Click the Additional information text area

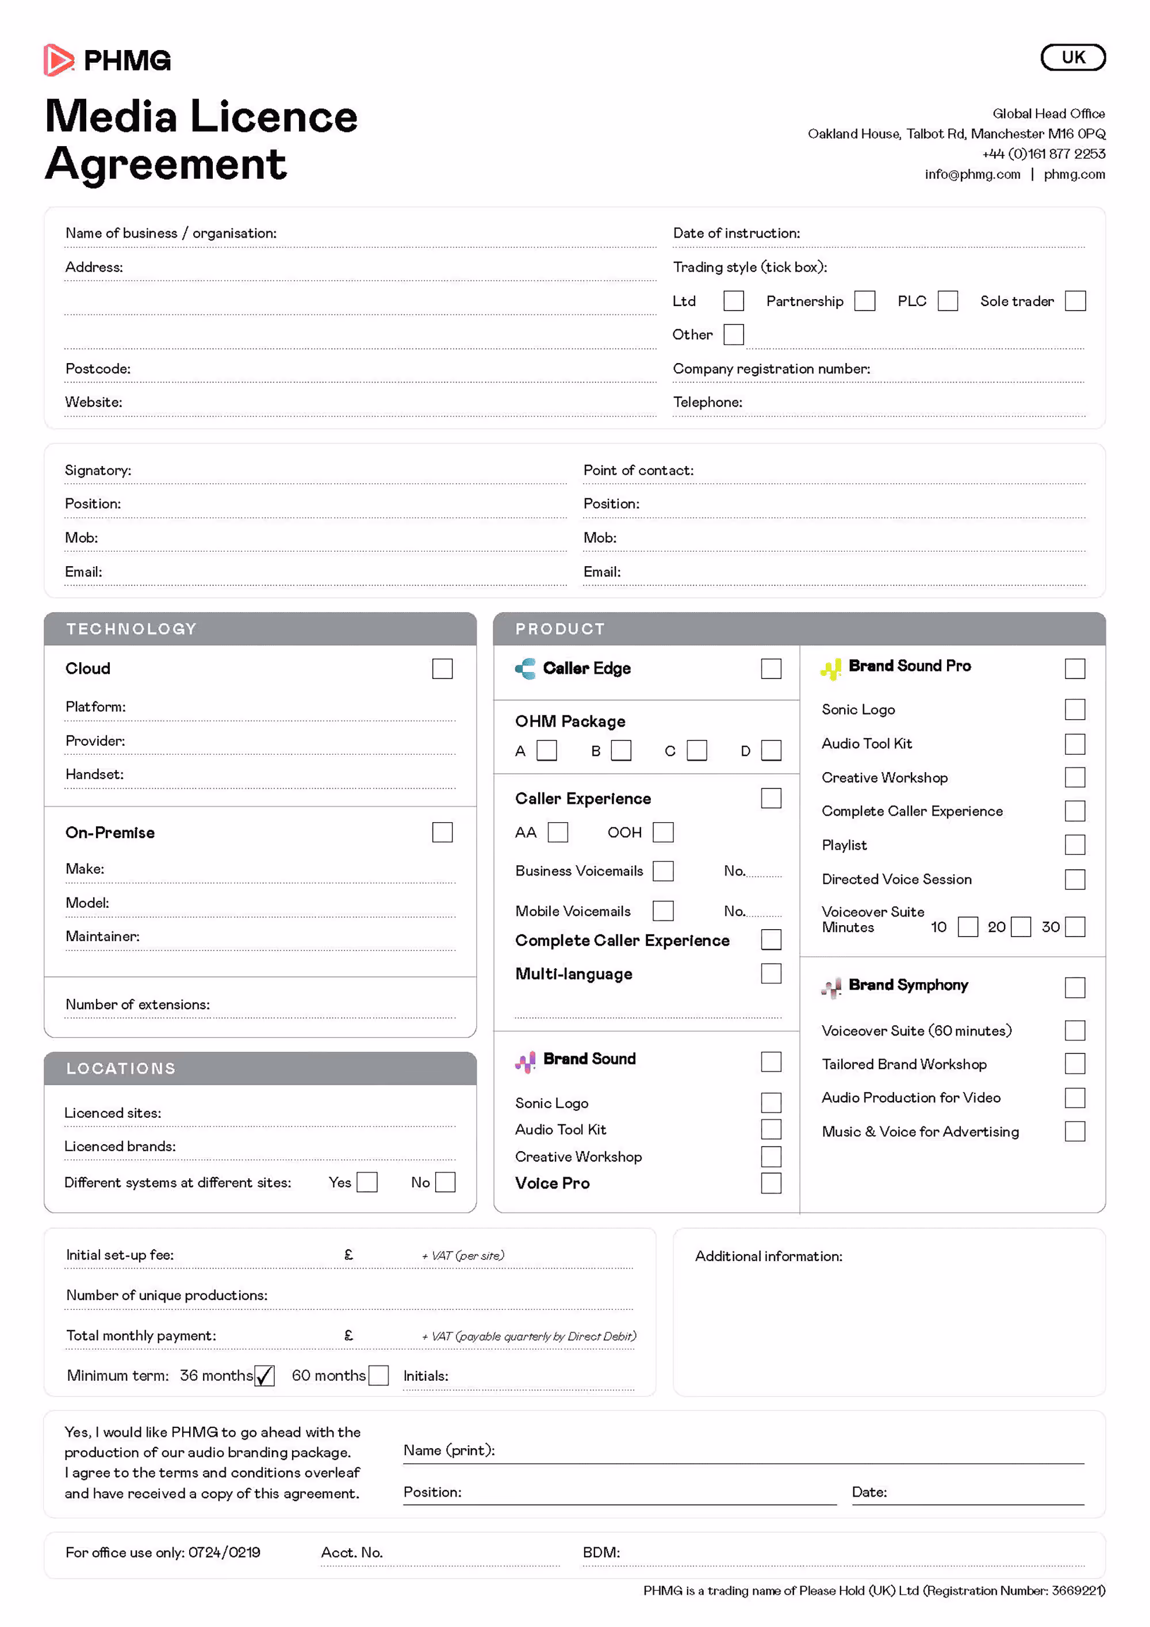click(889, 1325)
